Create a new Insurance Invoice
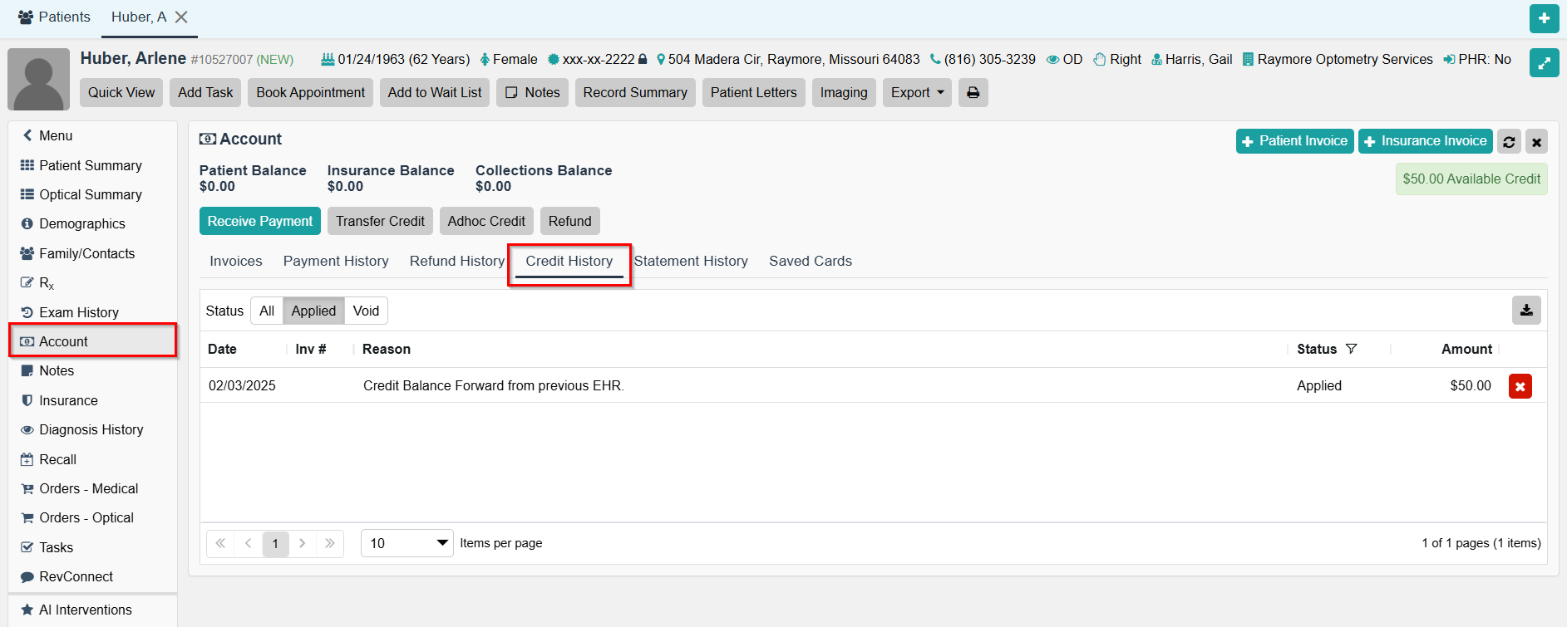 pyautogui.click(x=1425, y=141)
